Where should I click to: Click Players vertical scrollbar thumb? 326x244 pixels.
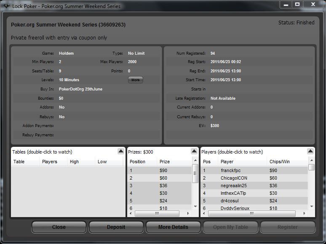(x=311, y=167)
